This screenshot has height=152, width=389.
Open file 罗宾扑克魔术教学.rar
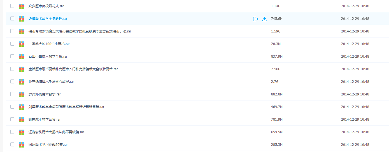(x=45, y=94)
